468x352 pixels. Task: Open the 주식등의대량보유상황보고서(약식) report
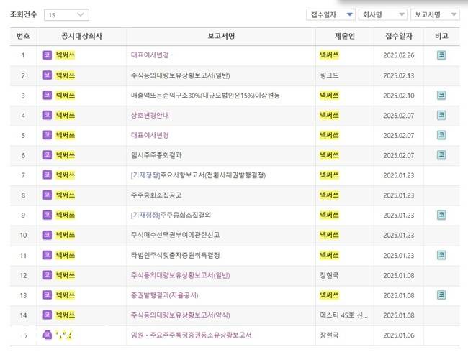(180, 315)
